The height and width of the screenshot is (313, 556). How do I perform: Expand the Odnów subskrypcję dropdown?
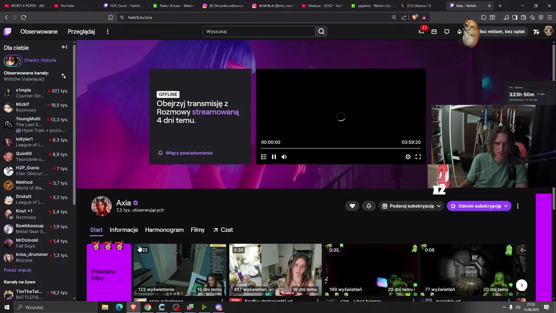pos(479,206)
